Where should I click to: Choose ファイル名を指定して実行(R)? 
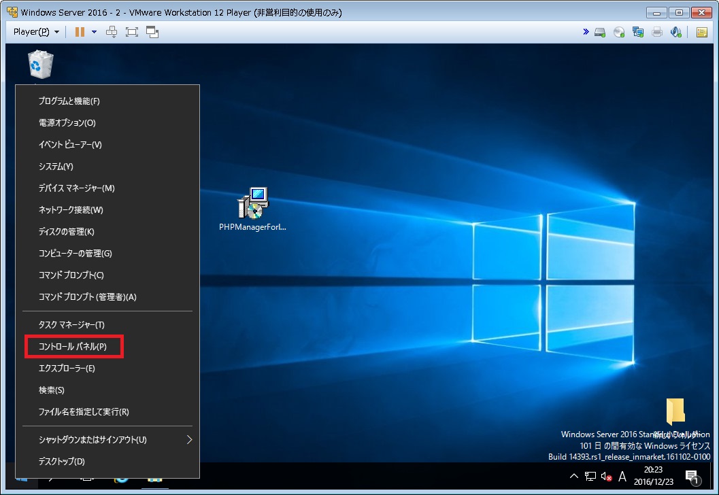(x=107, y=411)
